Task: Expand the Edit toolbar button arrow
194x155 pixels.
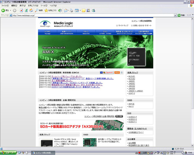Action: click(x=80, y=11)
